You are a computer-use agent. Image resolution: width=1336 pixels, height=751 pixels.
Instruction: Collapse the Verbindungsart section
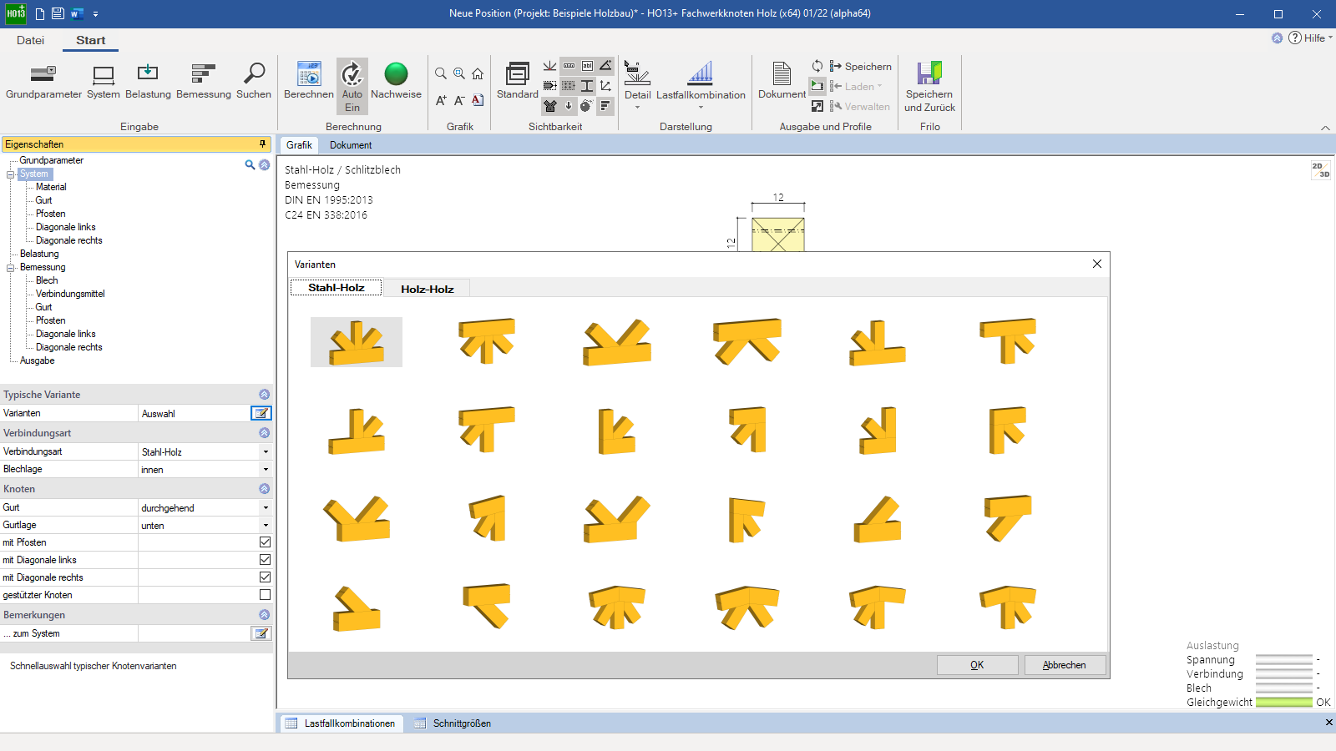pos(264,432)
